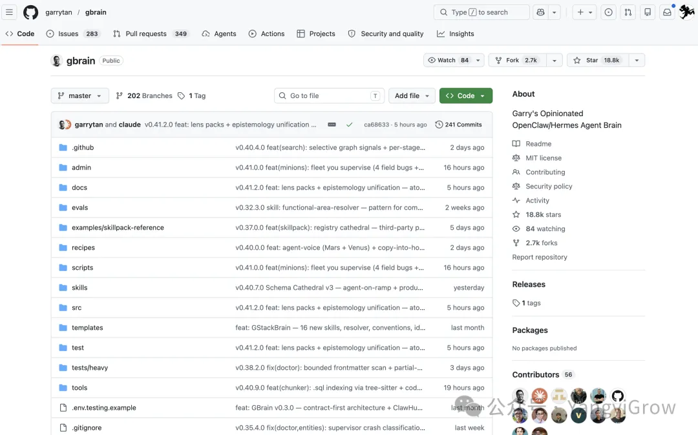The image size is (698, 435).
Task: Open the issues icon in top header
Action: [x=608, y=12]
